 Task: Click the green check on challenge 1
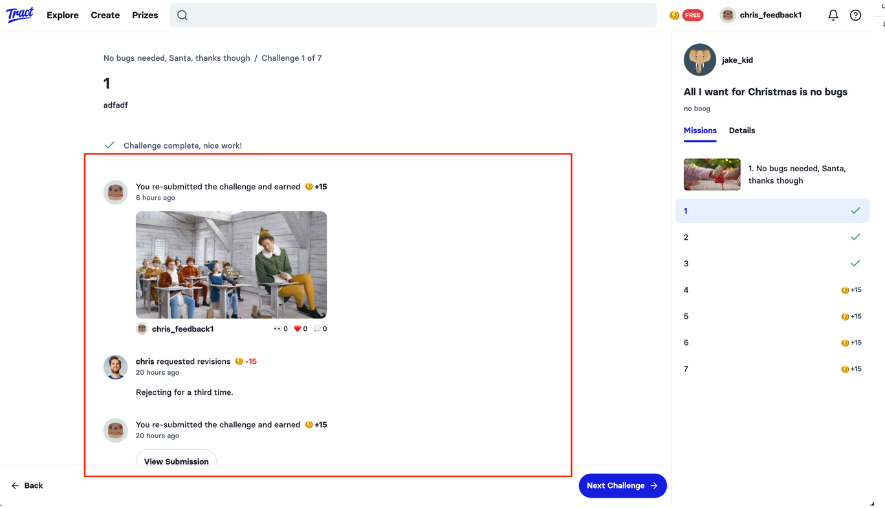(855, 211)
